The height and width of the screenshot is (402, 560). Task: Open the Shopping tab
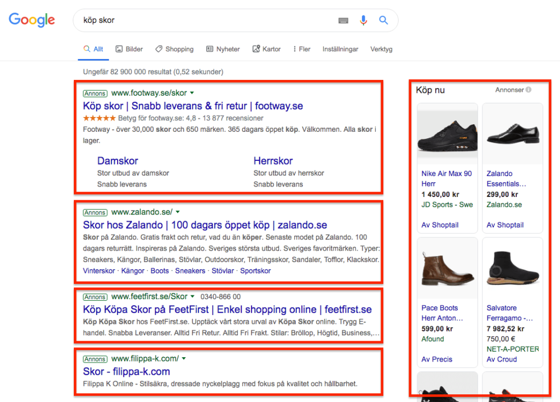tap(174, 49)
